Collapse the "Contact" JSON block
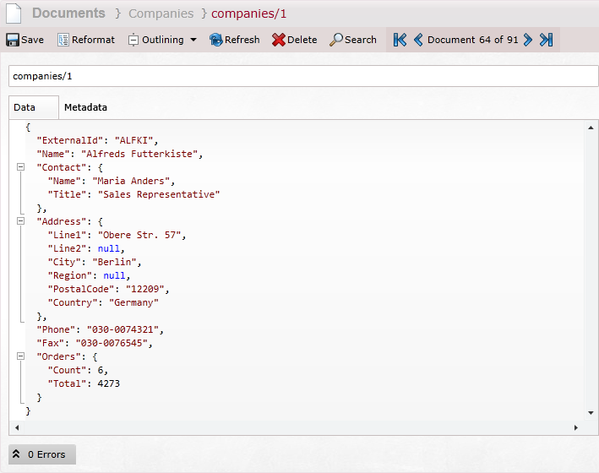599x473 pixels. [x=20, y=167]
